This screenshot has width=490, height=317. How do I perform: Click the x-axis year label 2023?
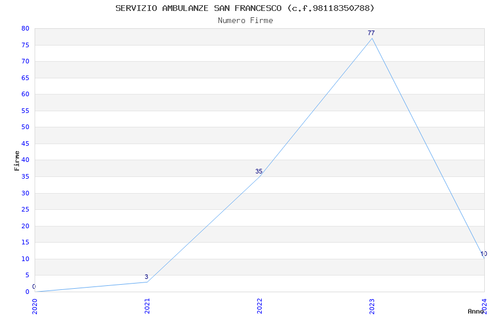pyautogui.click(x=372, y=307)
